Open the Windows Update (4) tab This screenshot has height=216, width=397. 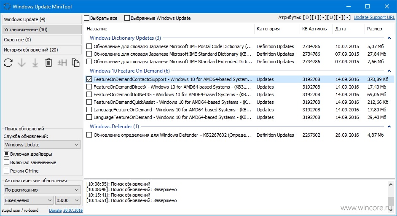click(x=42, y=19)
